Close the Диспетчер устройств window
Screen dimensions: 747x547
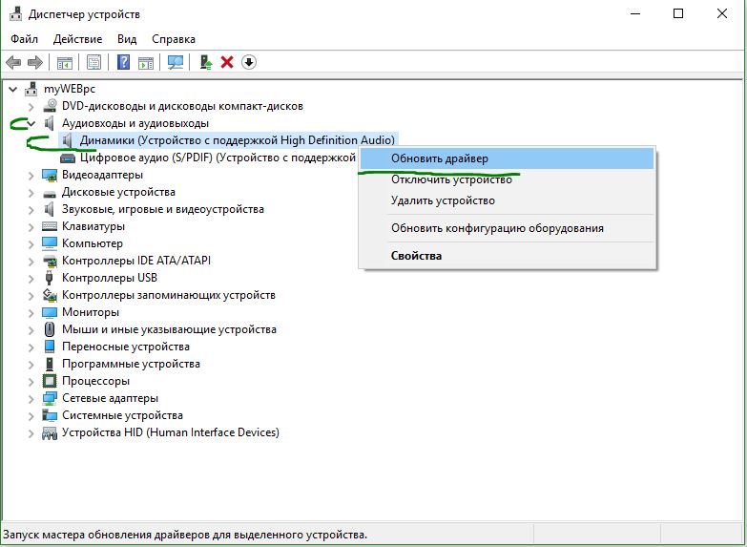click(722, 13)
